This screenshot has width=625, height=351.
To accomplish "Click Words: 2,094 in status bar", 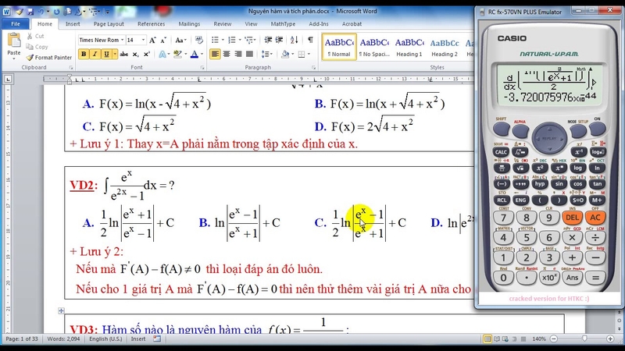I will coord(63,339).
